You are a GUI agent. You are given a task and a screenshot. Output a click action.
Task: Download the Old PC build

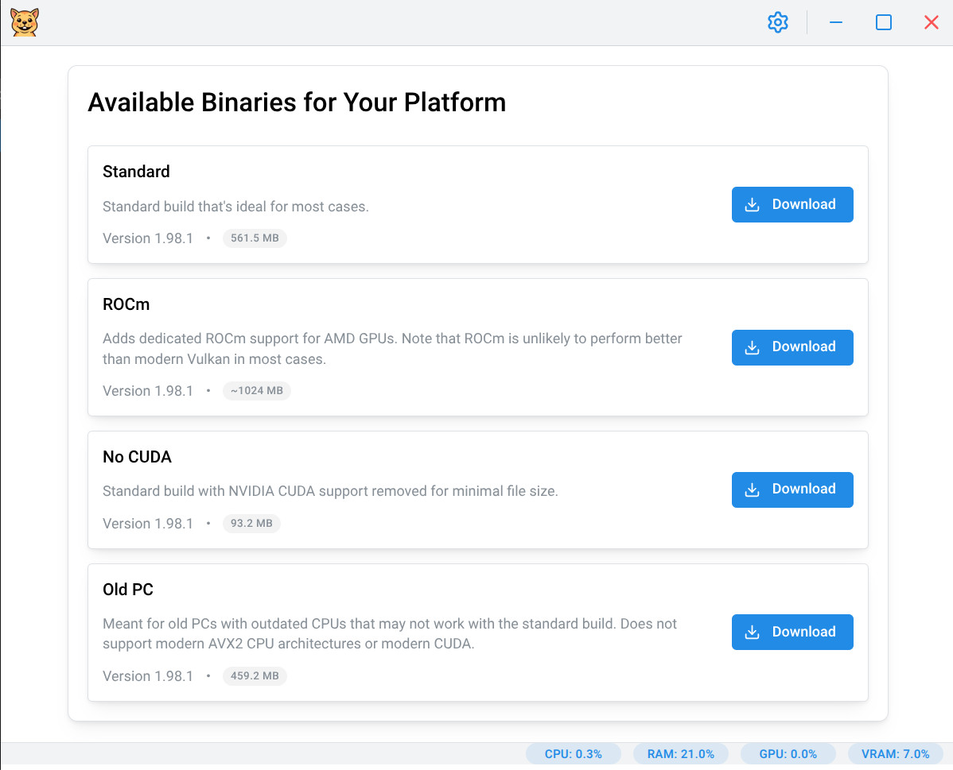click(x=792, y=632)
